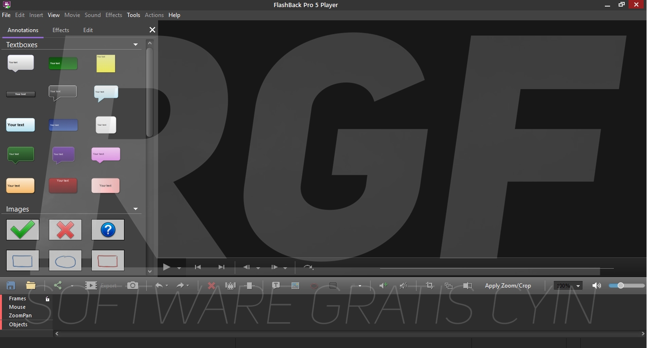Toggle the lock icon on the Frames track
Image resolution: width=647 pixels, height=348 pixels.
pos(47,299)
